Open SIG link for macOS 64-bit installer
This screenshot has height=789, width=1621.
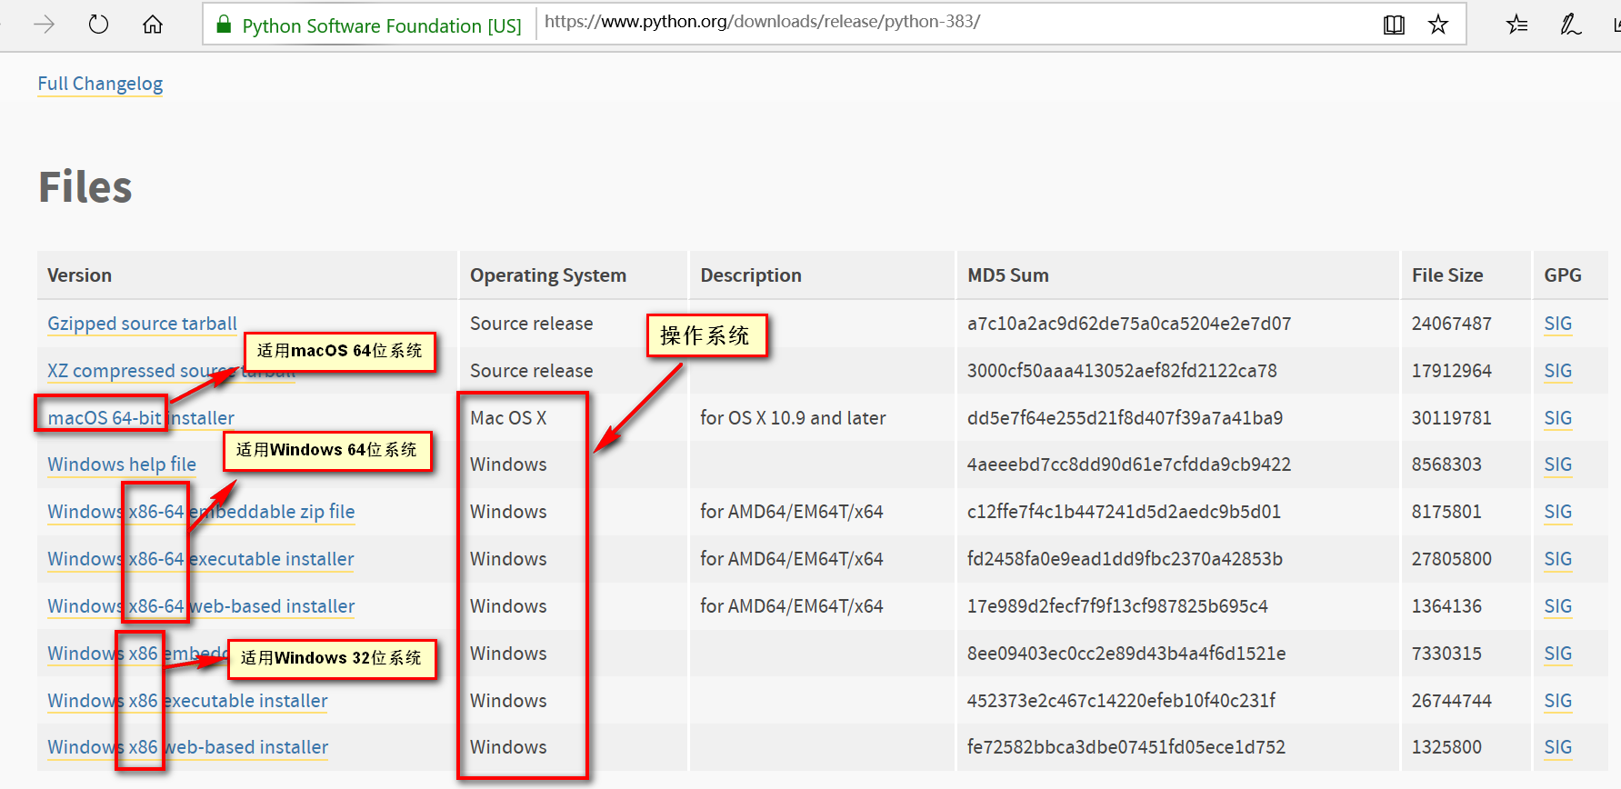(1557, 418)
